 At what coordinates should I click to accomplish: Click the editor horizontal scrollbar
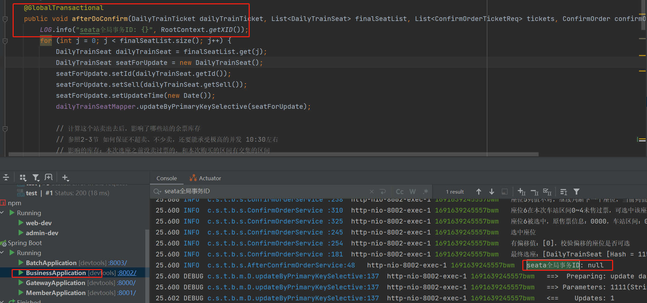coord(273,154)
